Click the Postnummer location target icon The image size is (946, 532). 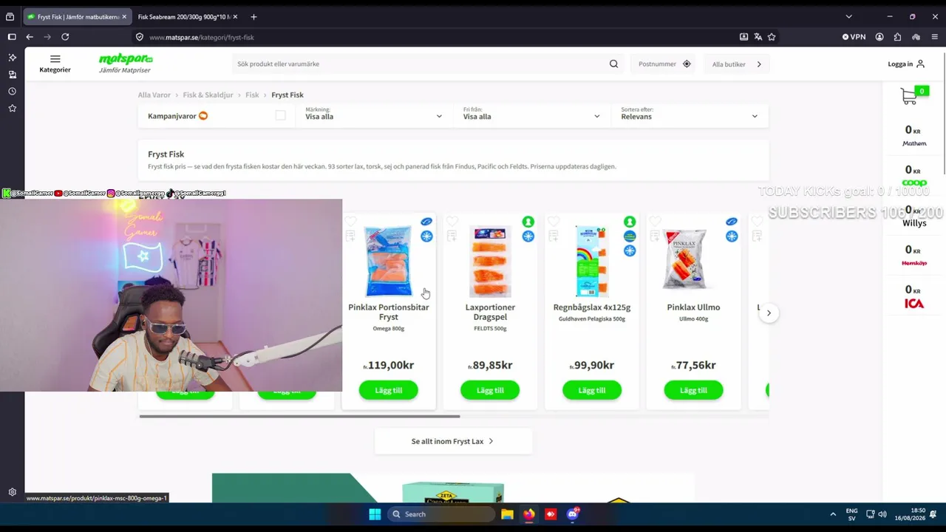pos(687,64)
